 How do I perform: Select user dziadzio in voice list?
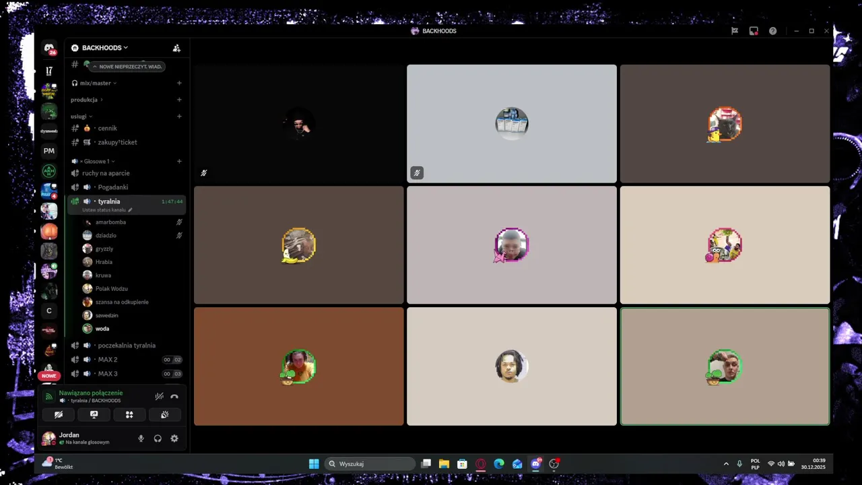tap(133, 236)
